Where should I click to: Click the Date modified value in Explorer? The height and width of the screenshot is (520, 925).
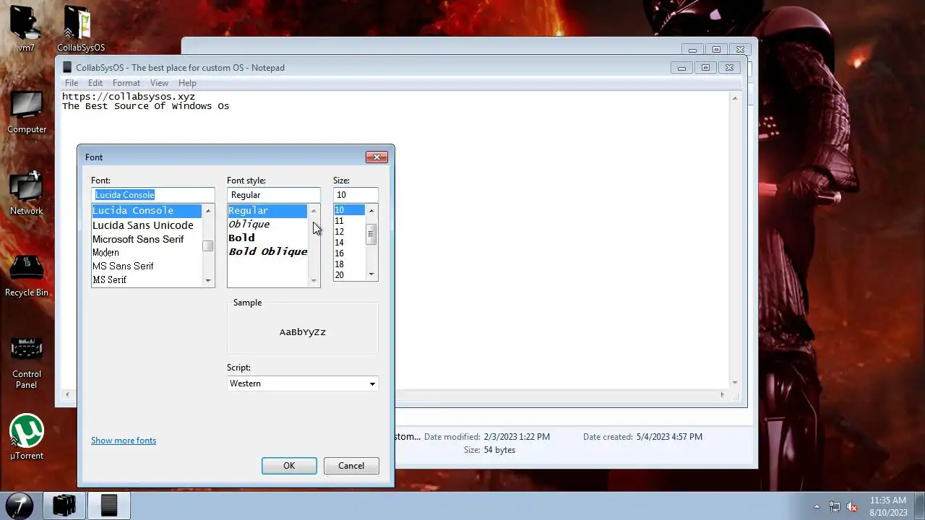click(517, 437)
